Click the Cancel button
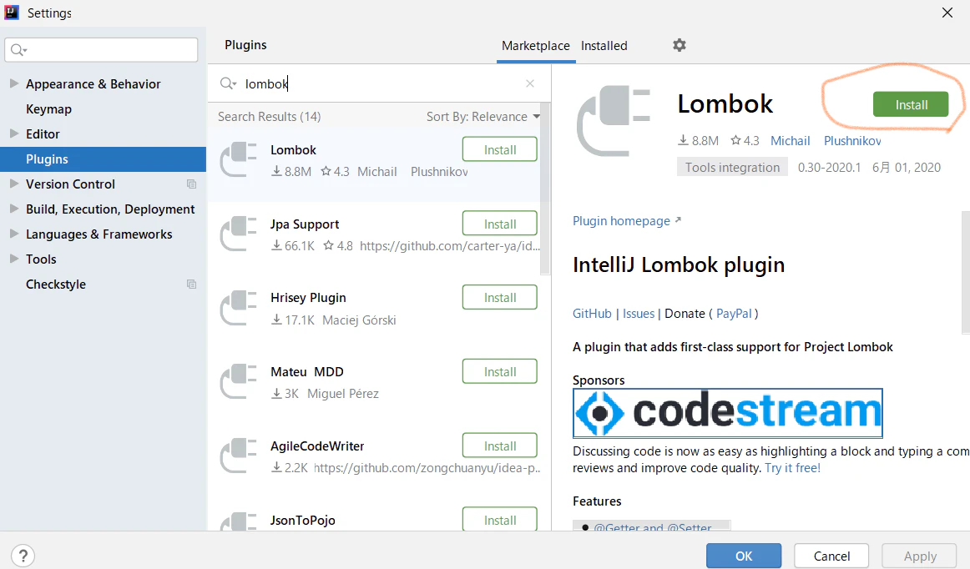 pos(831,556)
